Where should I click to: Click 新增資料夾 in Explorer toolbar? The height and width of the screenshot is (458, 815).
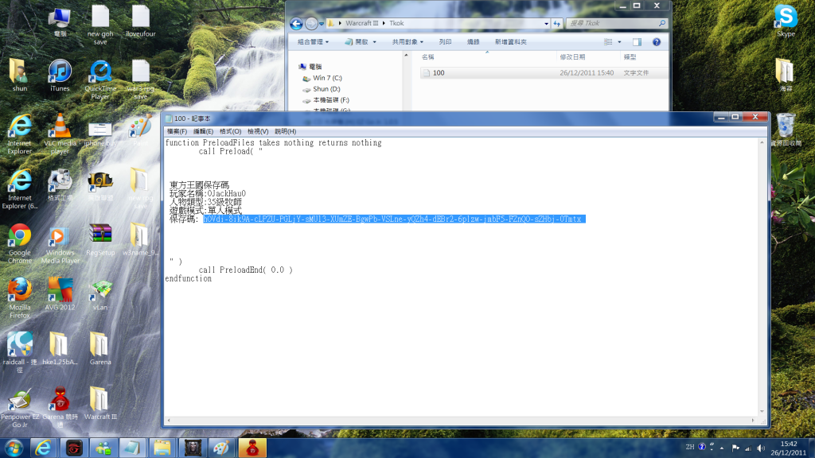[510, 42]
